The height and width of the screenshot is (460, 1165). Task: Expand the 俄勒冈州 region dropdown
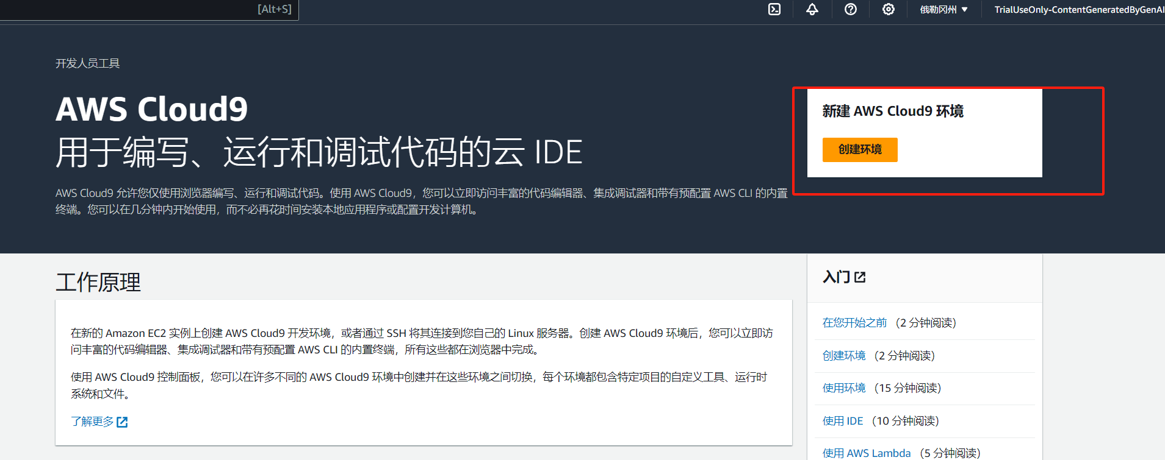(x=944, y=9)
